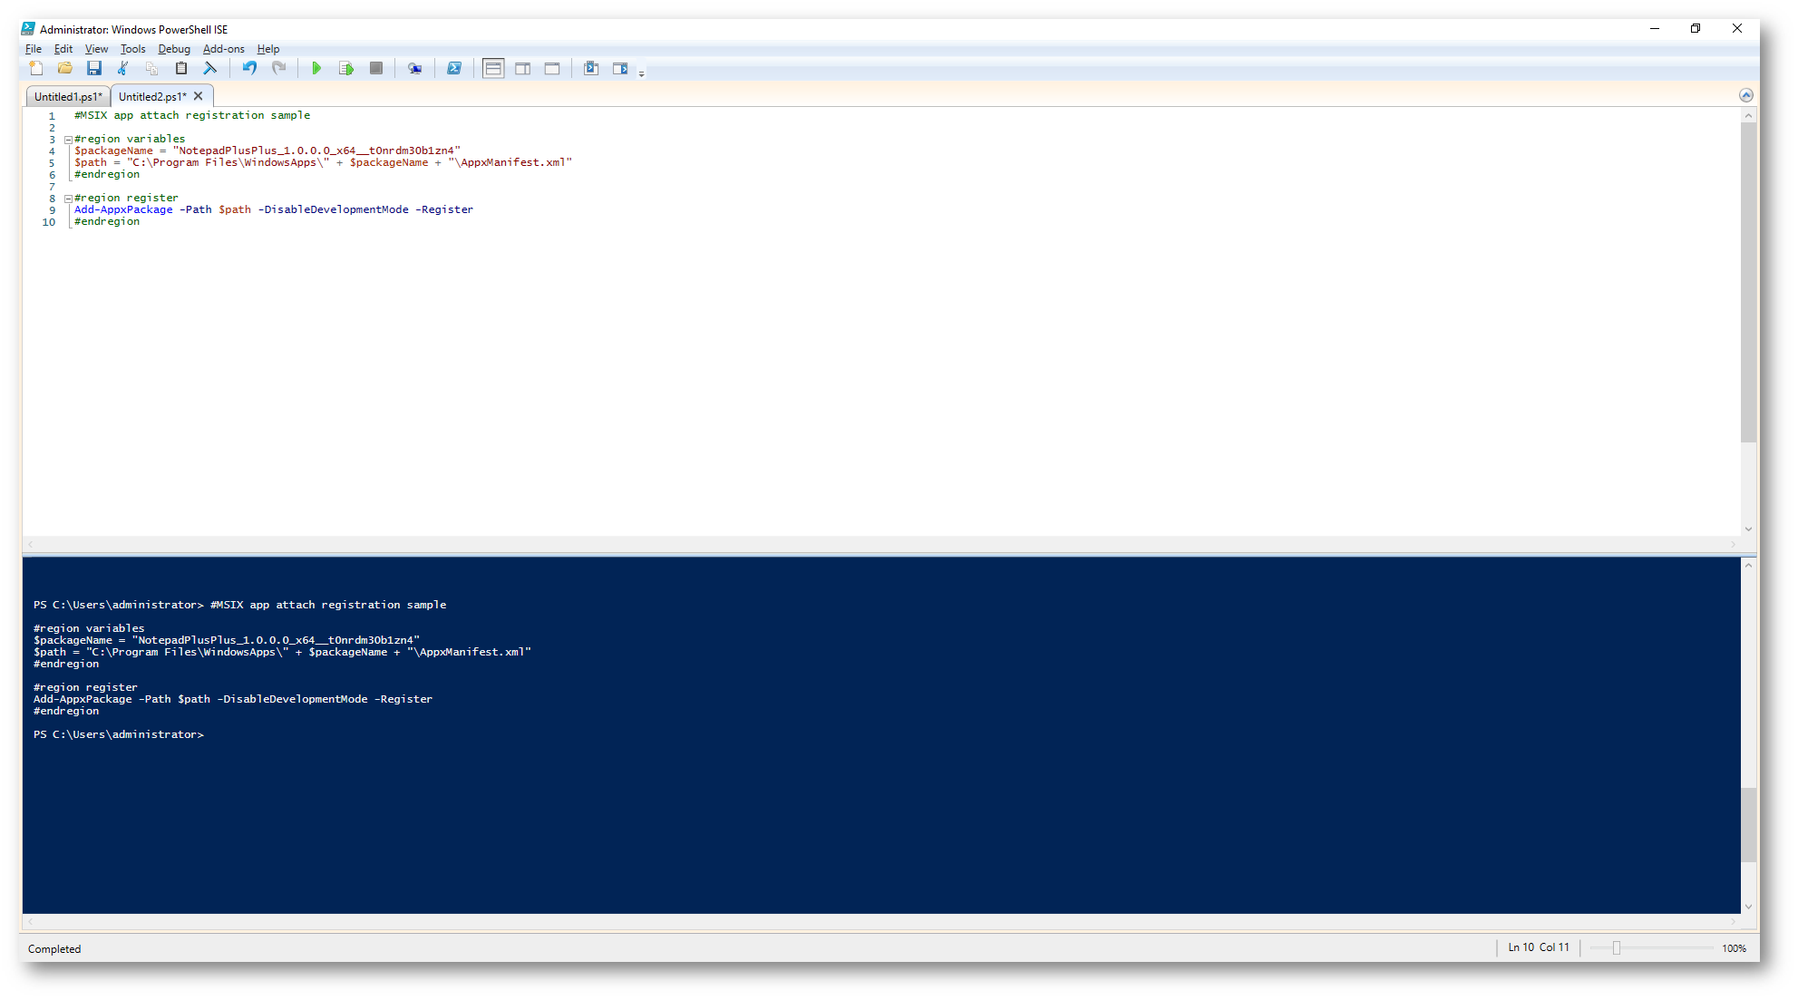
Task: Click the 100% zoom level text
Action: coord(1735,948)
